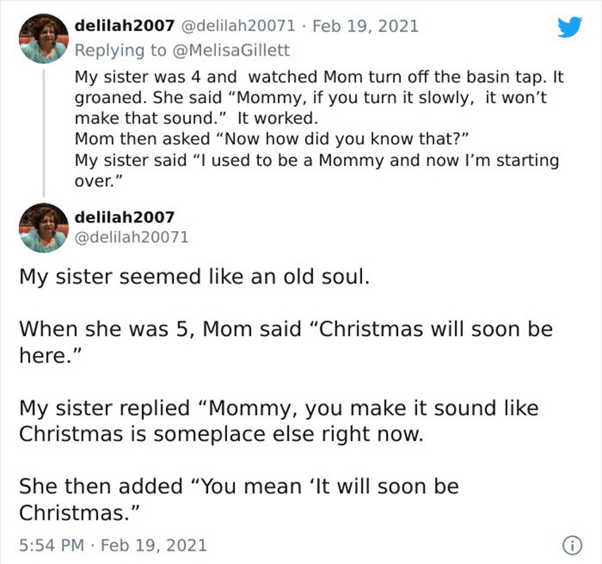Click the gray @delilah20071 handle beside the date
Screen dimensions: 602x564
click(238, 26)
